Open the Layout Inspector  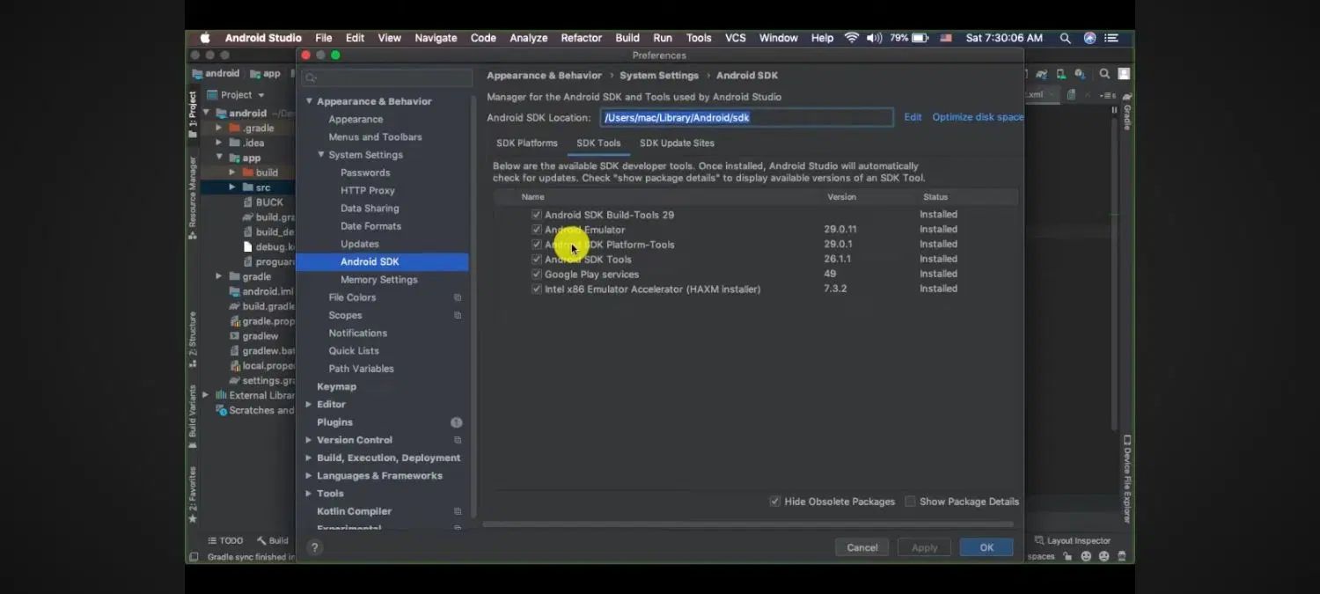click(1073, 540)
